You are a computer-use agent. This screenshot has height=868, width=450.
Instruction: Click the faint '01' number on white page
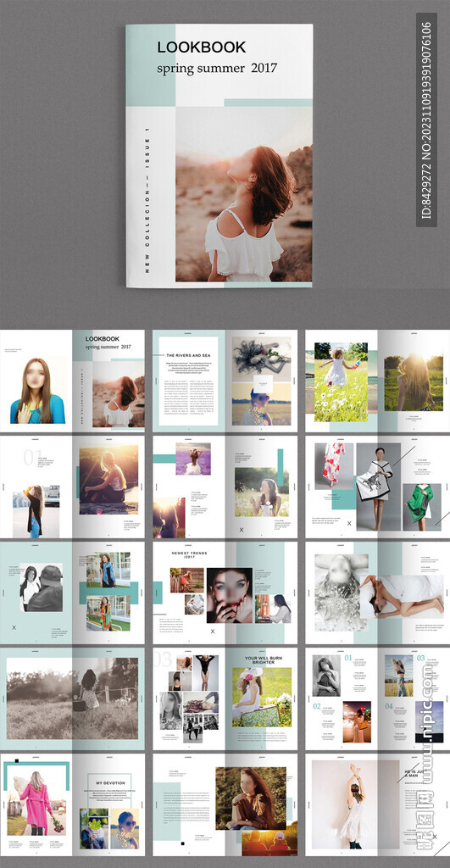click(32, 457)
